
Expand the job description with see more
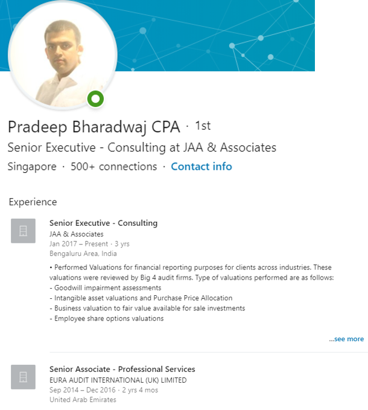coord(346,339)
